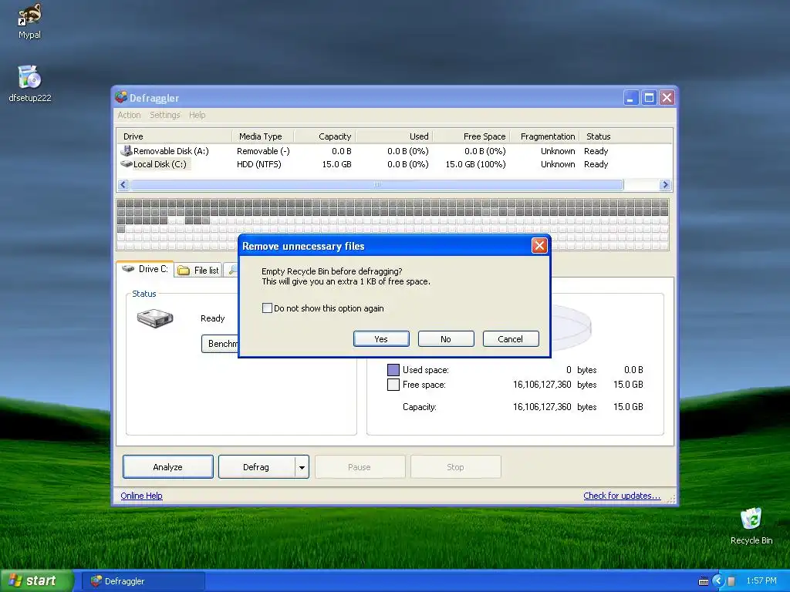Click the Defraggler taskbar button
790x592 pixels.
tap(143, 581)
